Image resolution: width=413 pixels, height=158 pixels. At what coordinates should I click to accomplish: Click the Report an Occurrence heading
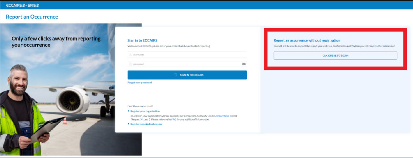[x=32, y=17]
